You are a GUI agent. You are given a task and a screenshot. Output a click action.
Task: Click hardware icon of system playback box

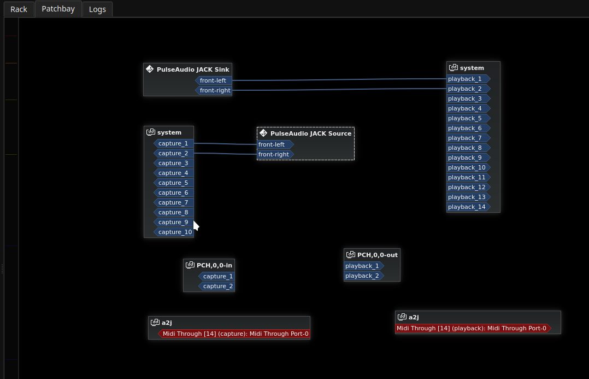453,67
